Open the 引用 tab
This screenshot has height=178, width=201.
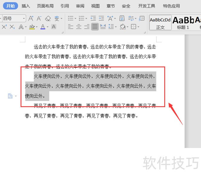(x=65, y=6)
